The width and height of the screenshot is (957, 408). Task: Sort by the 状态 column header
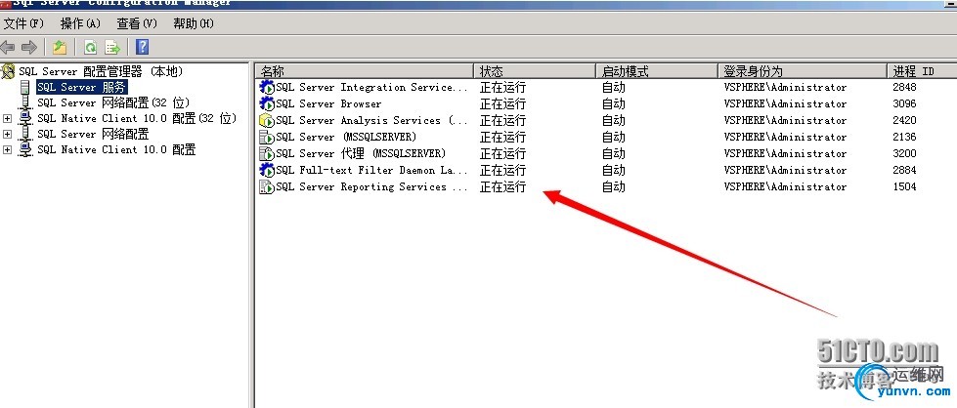(535, 71)
